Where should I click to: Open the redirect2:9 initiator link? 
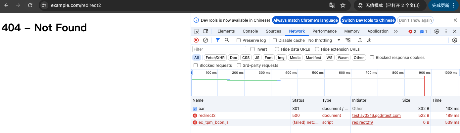(362, 122)
